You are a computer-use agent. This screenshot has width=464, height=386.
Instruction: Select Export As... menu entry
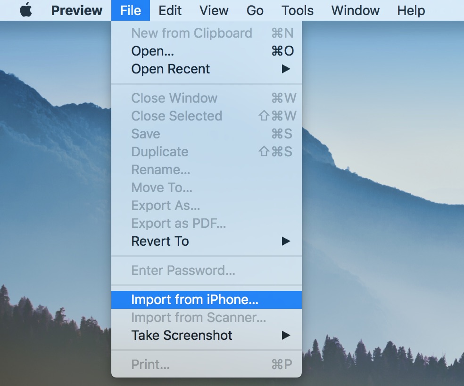(x=207, y=206)
